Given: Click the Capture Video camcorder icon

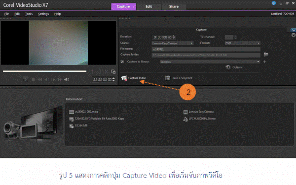Looking at the screenshot, I should pyautogui.click(x=124, y=78).
